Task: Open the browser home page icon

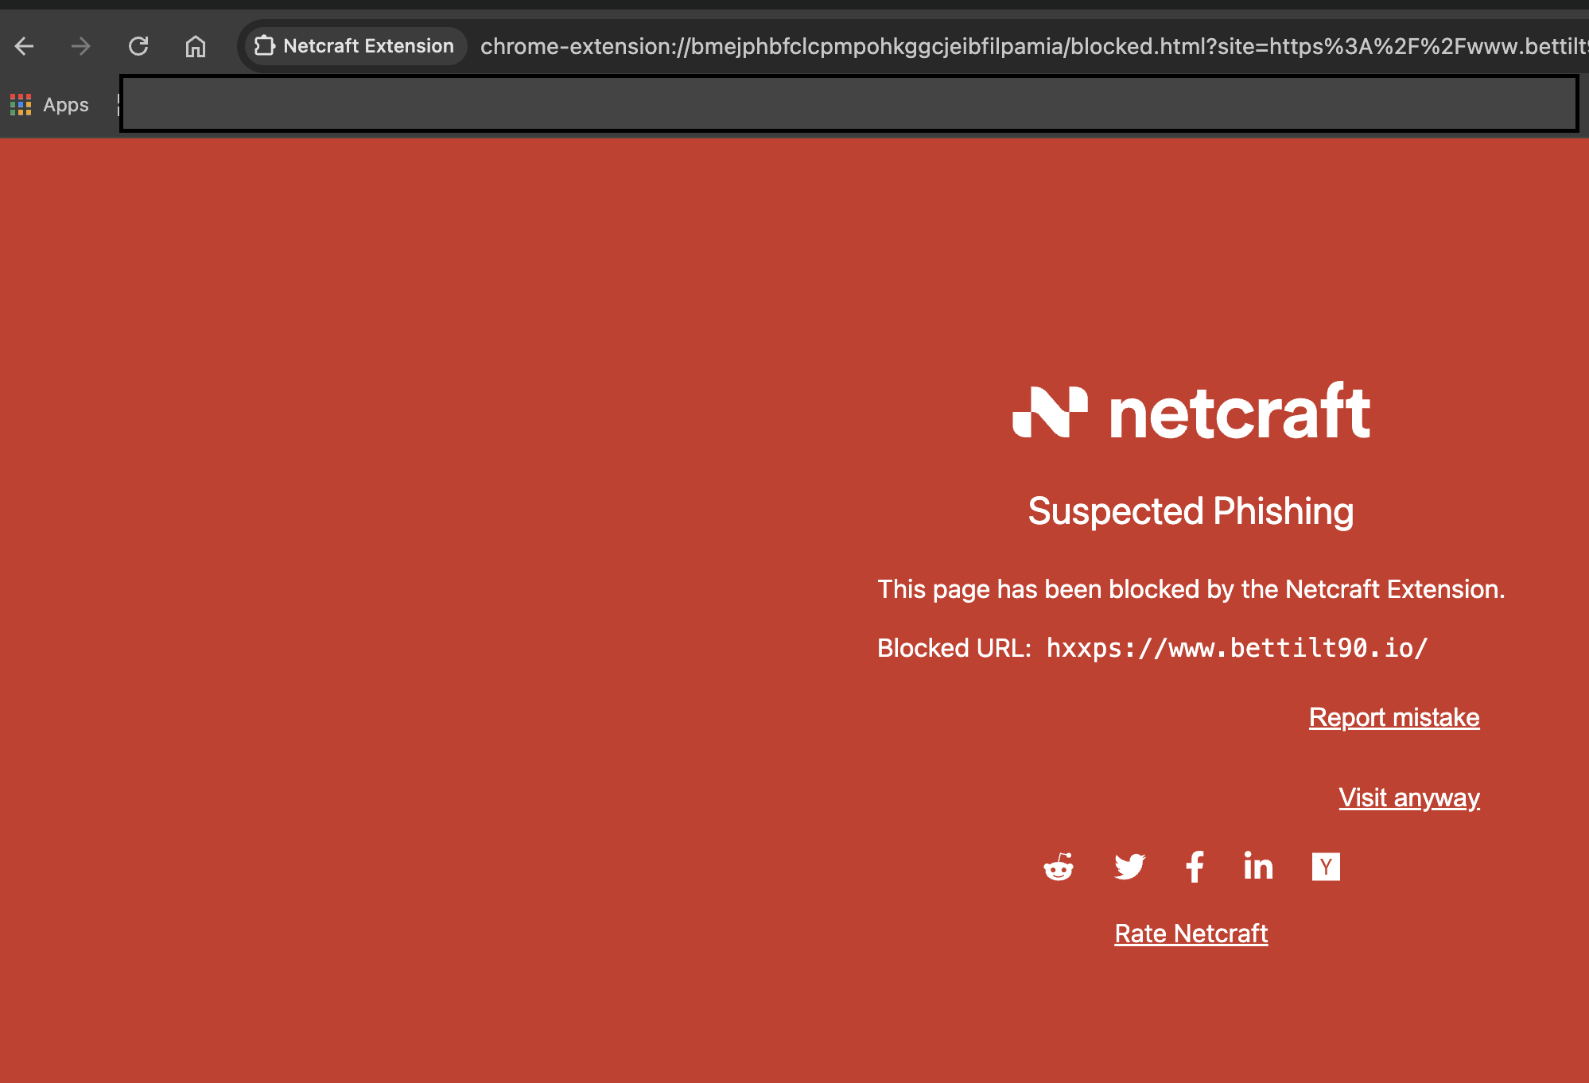Action: pyautogui.click(x=196, y=46)
